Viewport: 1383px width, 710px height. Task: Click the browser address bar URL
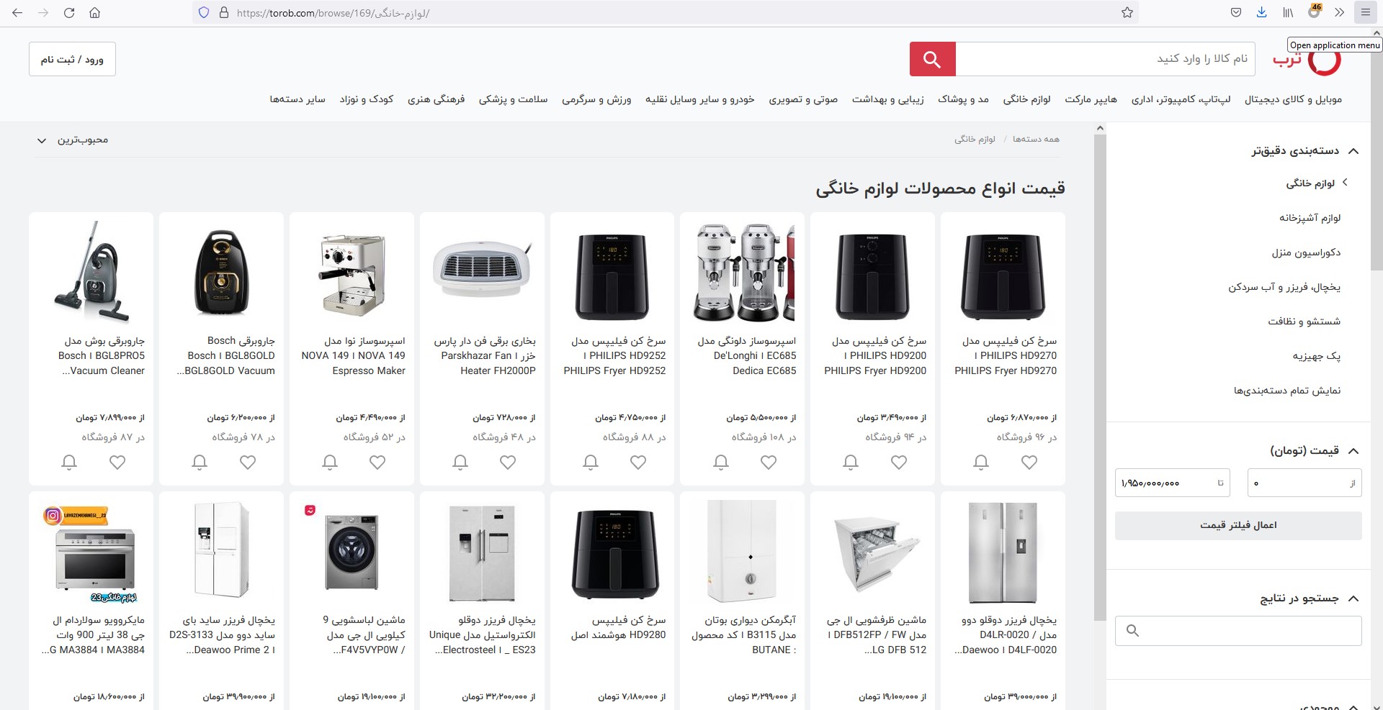[333, 13]
